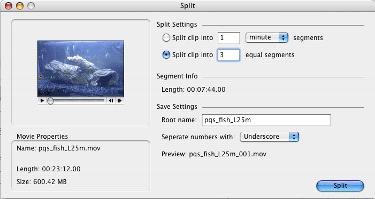Click the equal segments count field
375x199 pixels.
[x=228, y=55]
